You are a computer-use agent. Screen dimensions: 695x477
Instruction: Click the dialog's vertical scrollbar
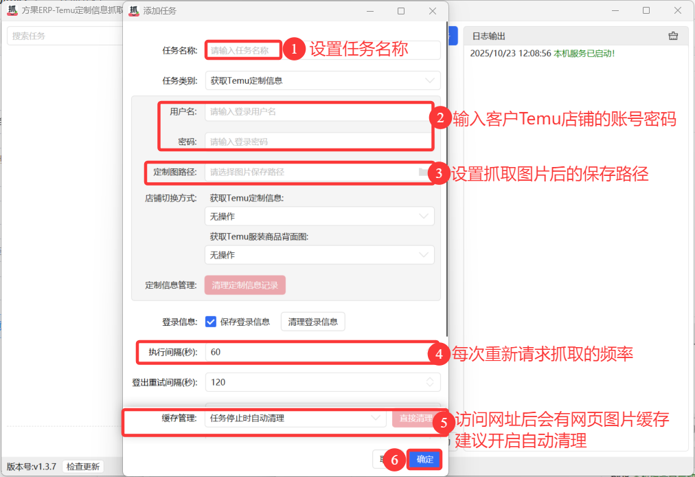tap(447, 179)
